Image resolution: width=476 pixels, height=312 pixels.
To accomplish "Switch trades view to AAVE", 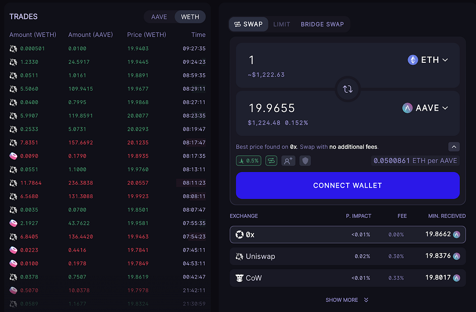I will click(x=159, y=17).
